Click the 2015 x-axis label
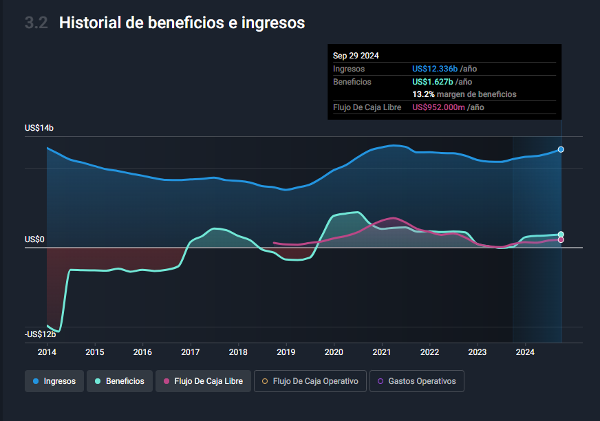Screen dimensions: 600x421 coord(94,352)
